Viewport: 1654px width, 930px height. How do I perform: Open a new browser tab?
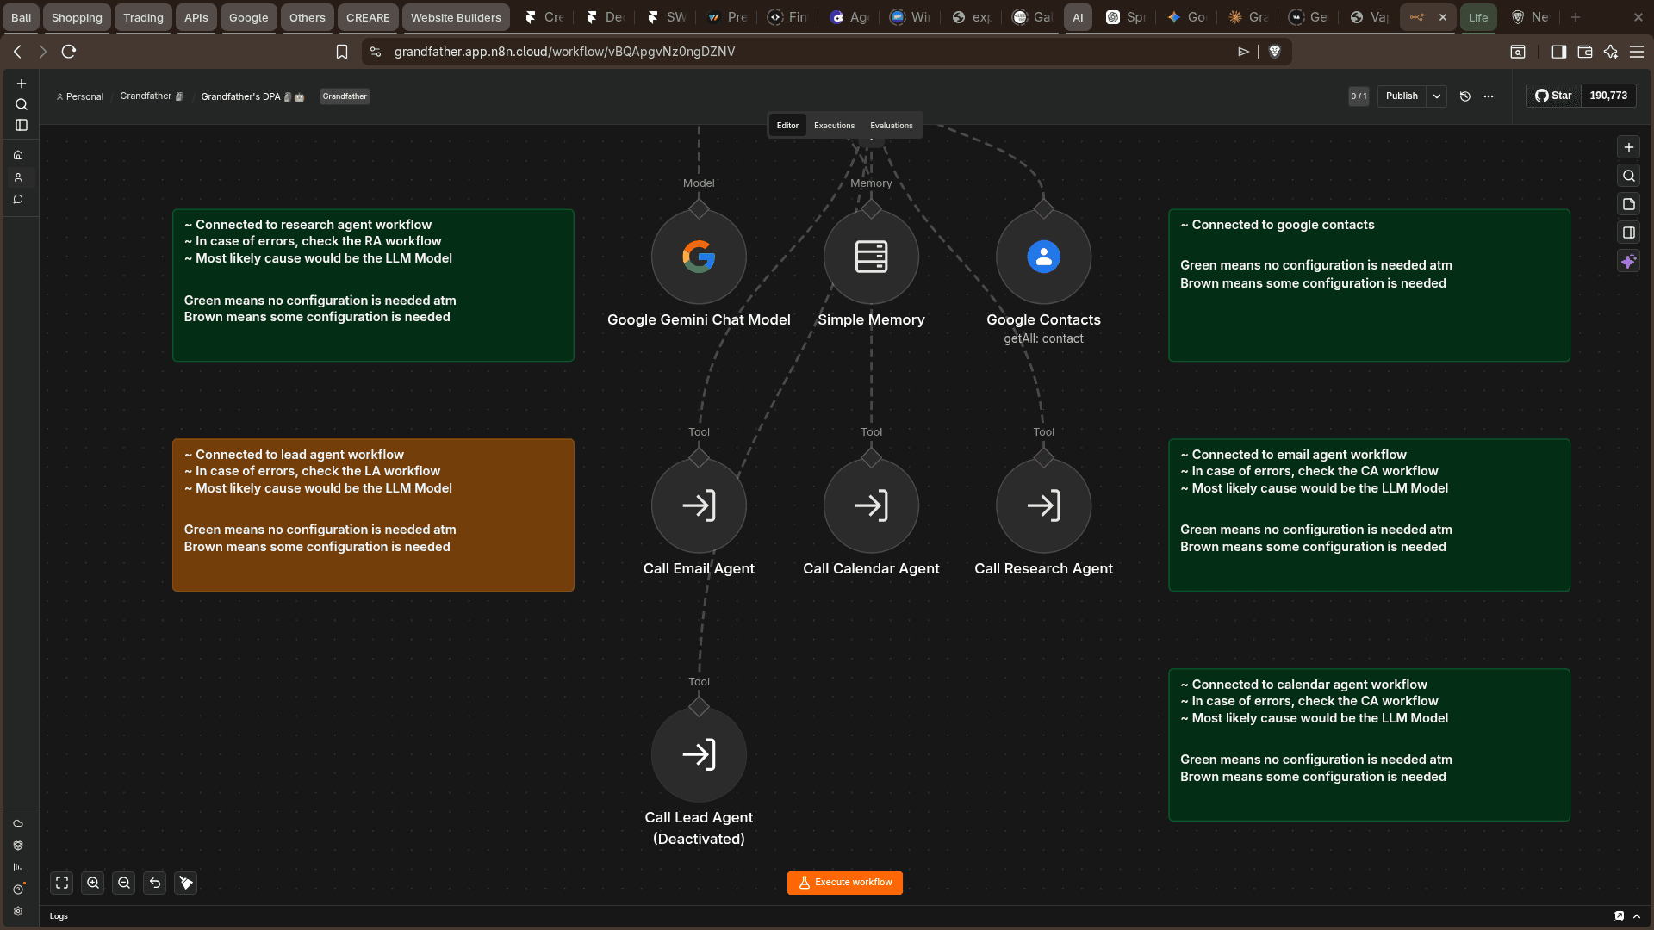[x=1576, y=17]
